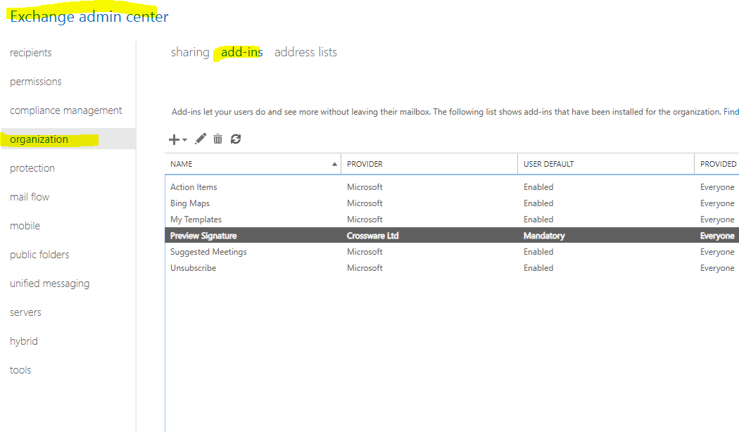The width and height of the screenshot is (739, 432).
Task: Click the Mandatory user default cell
Action: pyautogui.click(x=544, y=236)
